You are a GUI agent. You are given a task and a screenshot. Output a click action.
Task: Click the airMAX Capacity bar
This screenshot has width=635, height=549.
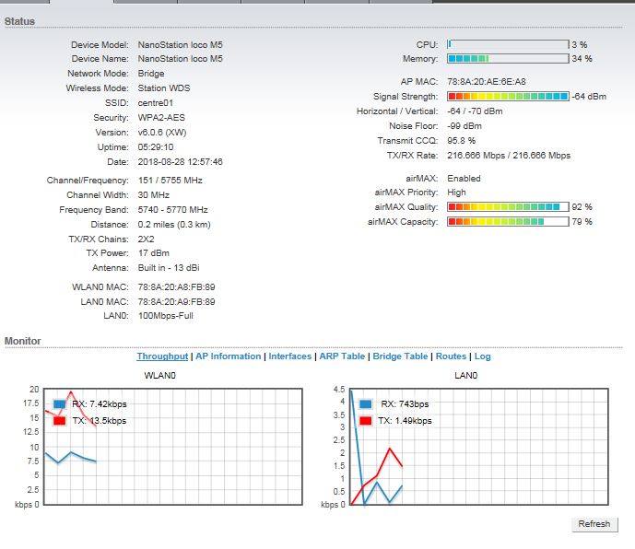[x=508, y=221]
